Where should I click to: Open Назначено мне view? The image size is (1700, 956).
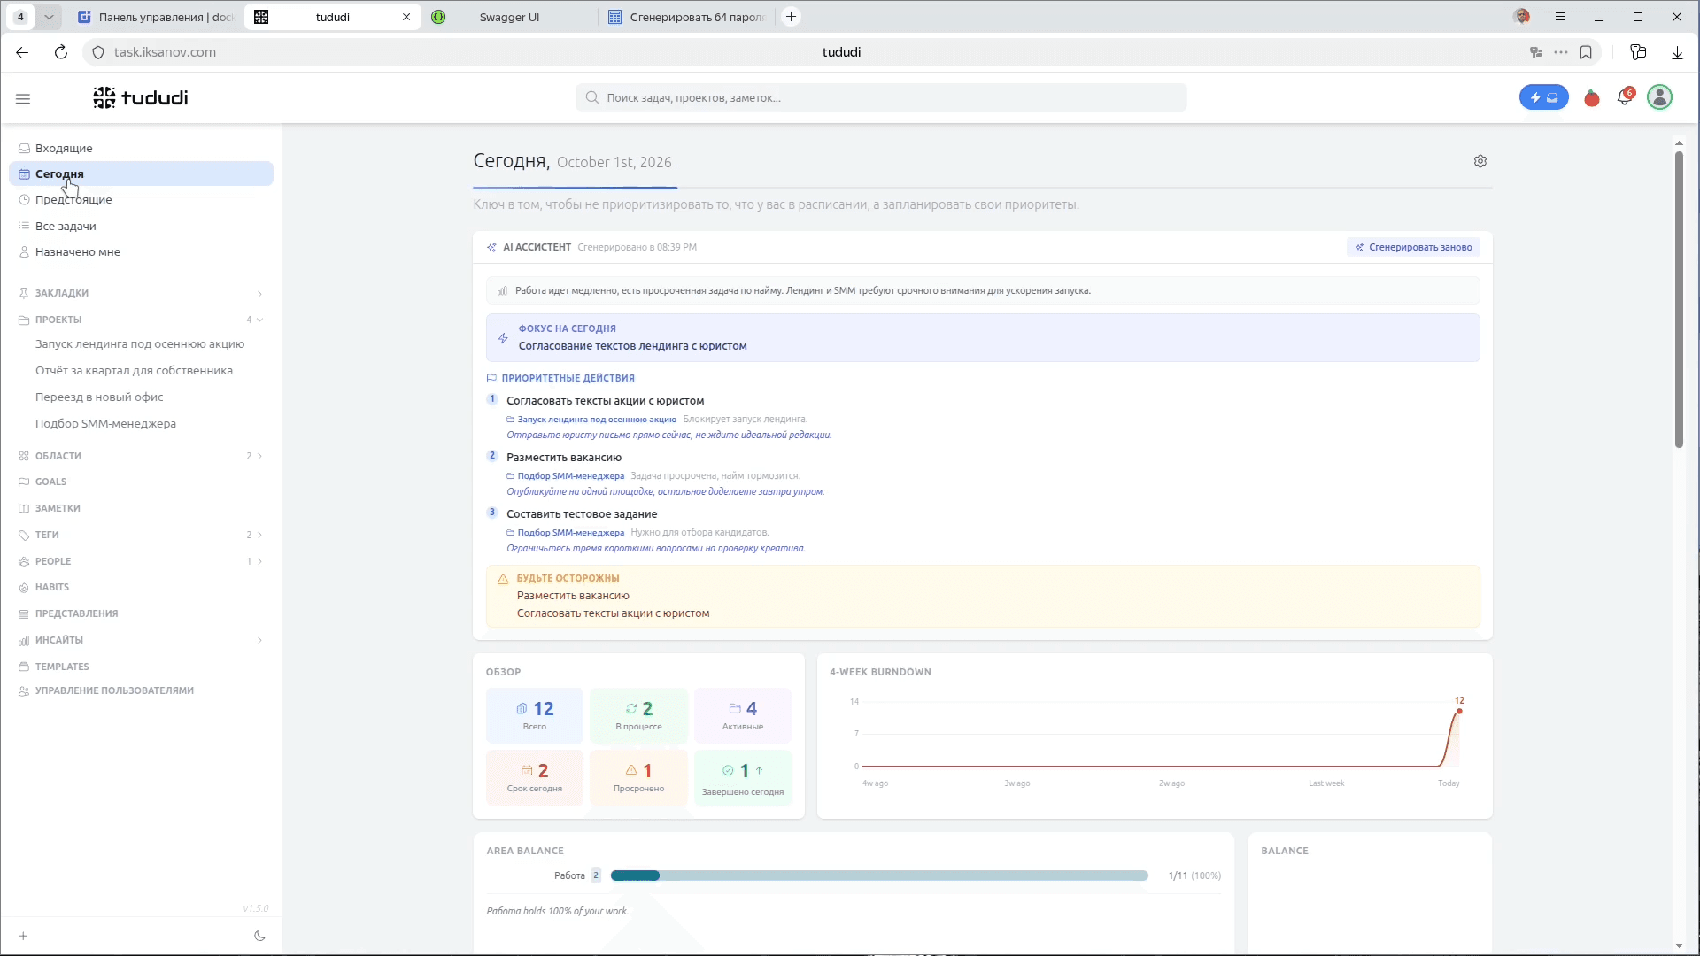(141, 251)
